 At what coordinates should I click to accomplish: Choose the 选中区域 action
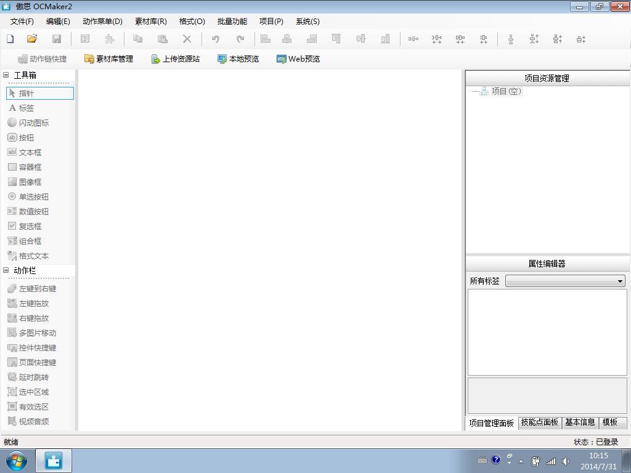pos(28,392)
